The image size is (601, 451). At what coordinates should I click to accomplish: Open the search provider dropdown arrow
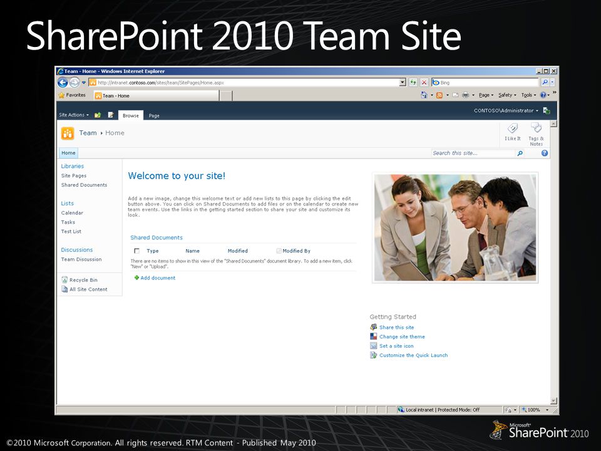click(x=552, y=83)
